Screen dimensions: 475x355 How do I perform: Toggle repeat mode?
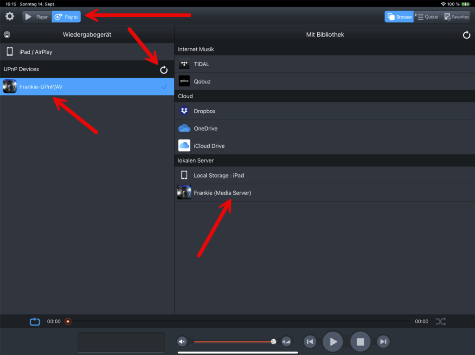[35, 321]
